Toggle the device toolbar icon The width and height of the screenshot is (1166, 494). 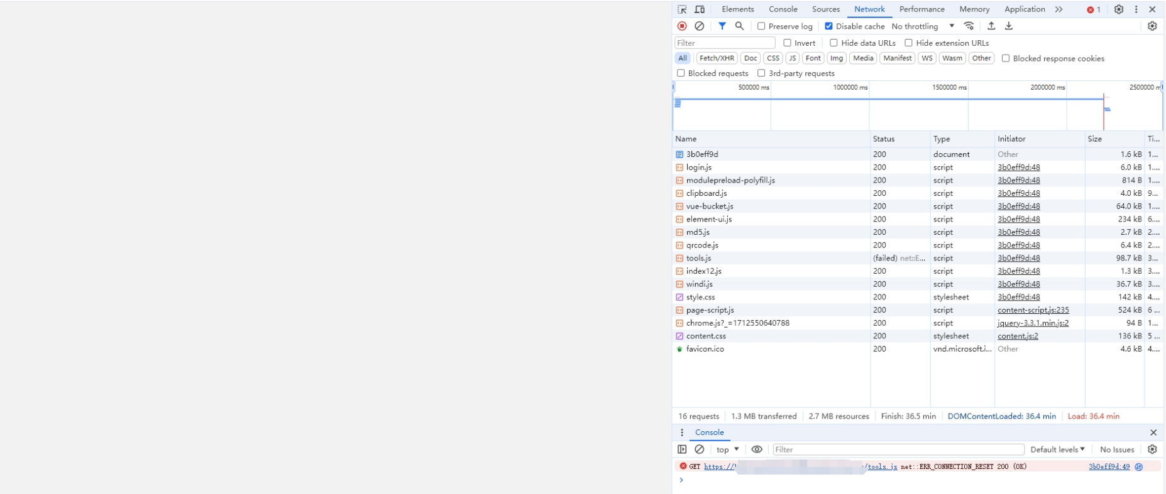[x=700, y=9]
